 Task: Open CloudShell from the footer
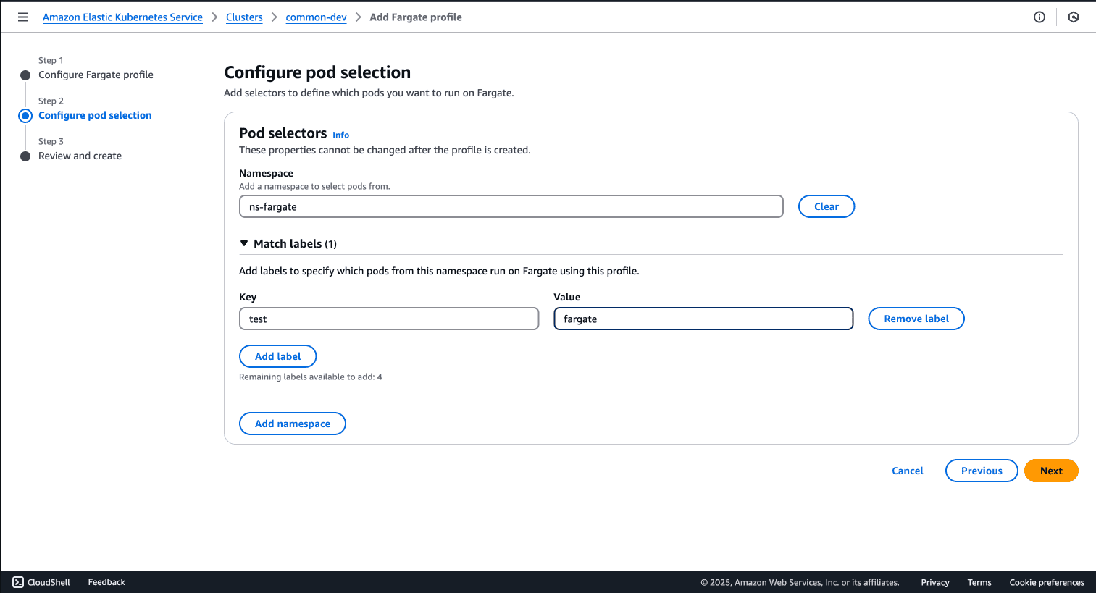point(41,582)
